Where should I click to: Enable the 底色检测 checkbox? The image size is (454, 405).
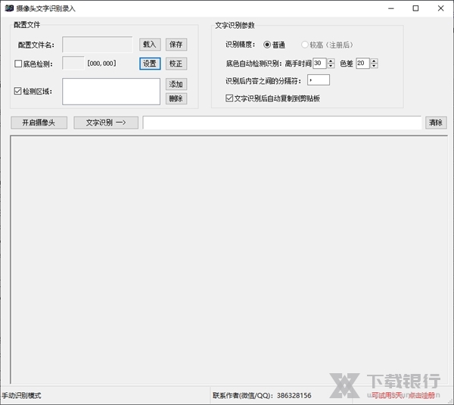click(18, 64)
